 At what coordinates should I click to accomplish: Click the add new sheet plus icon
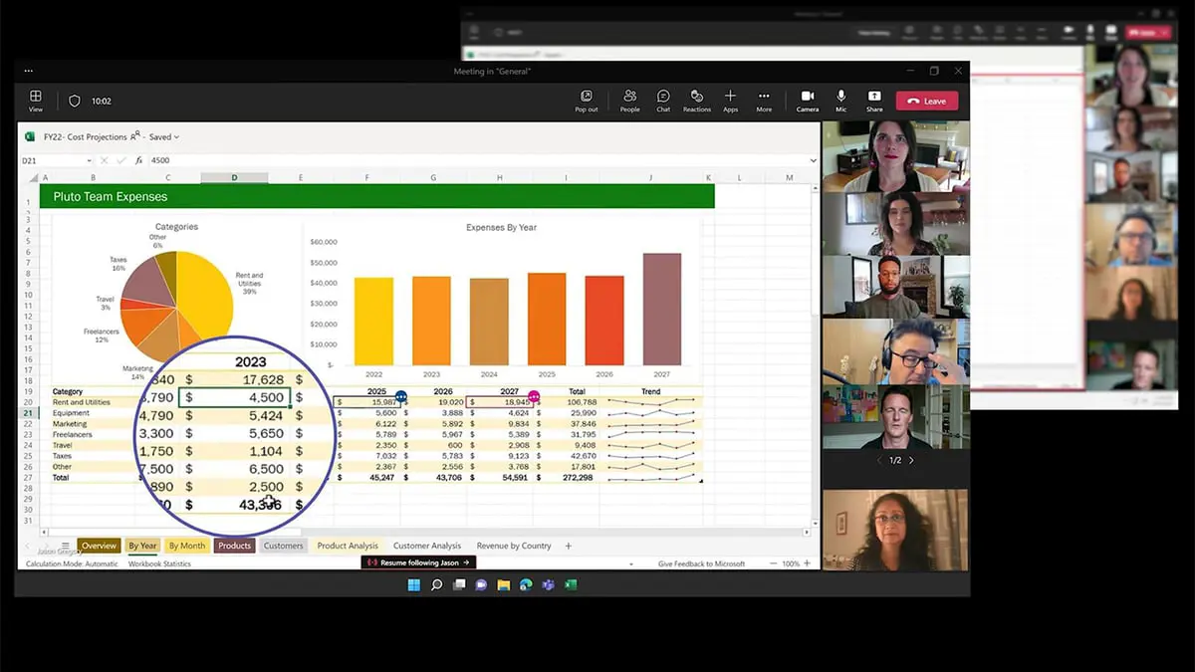point(569,546)
